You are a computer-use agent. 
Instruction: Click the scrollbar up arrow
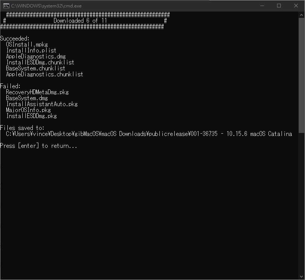302,15
